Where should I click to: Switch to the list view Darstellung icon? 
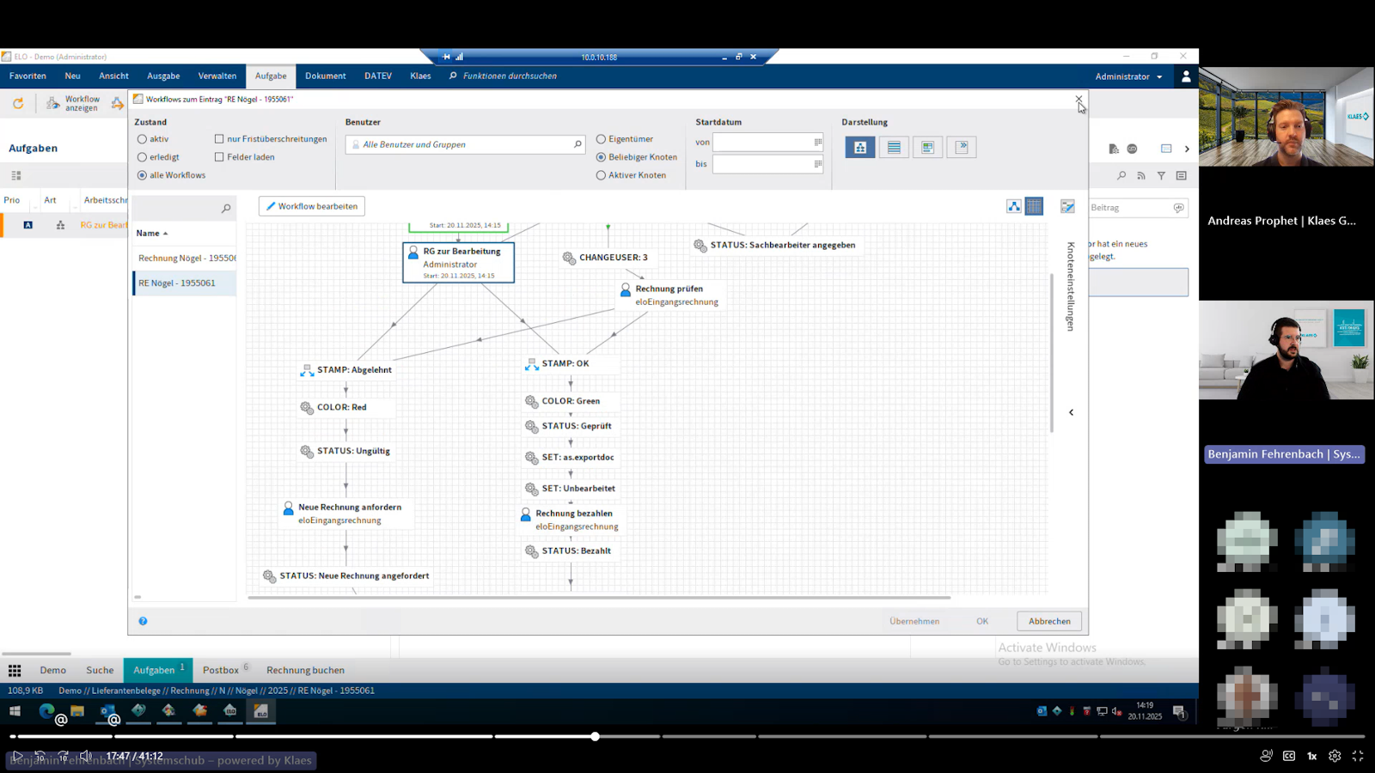pos(894,148)
